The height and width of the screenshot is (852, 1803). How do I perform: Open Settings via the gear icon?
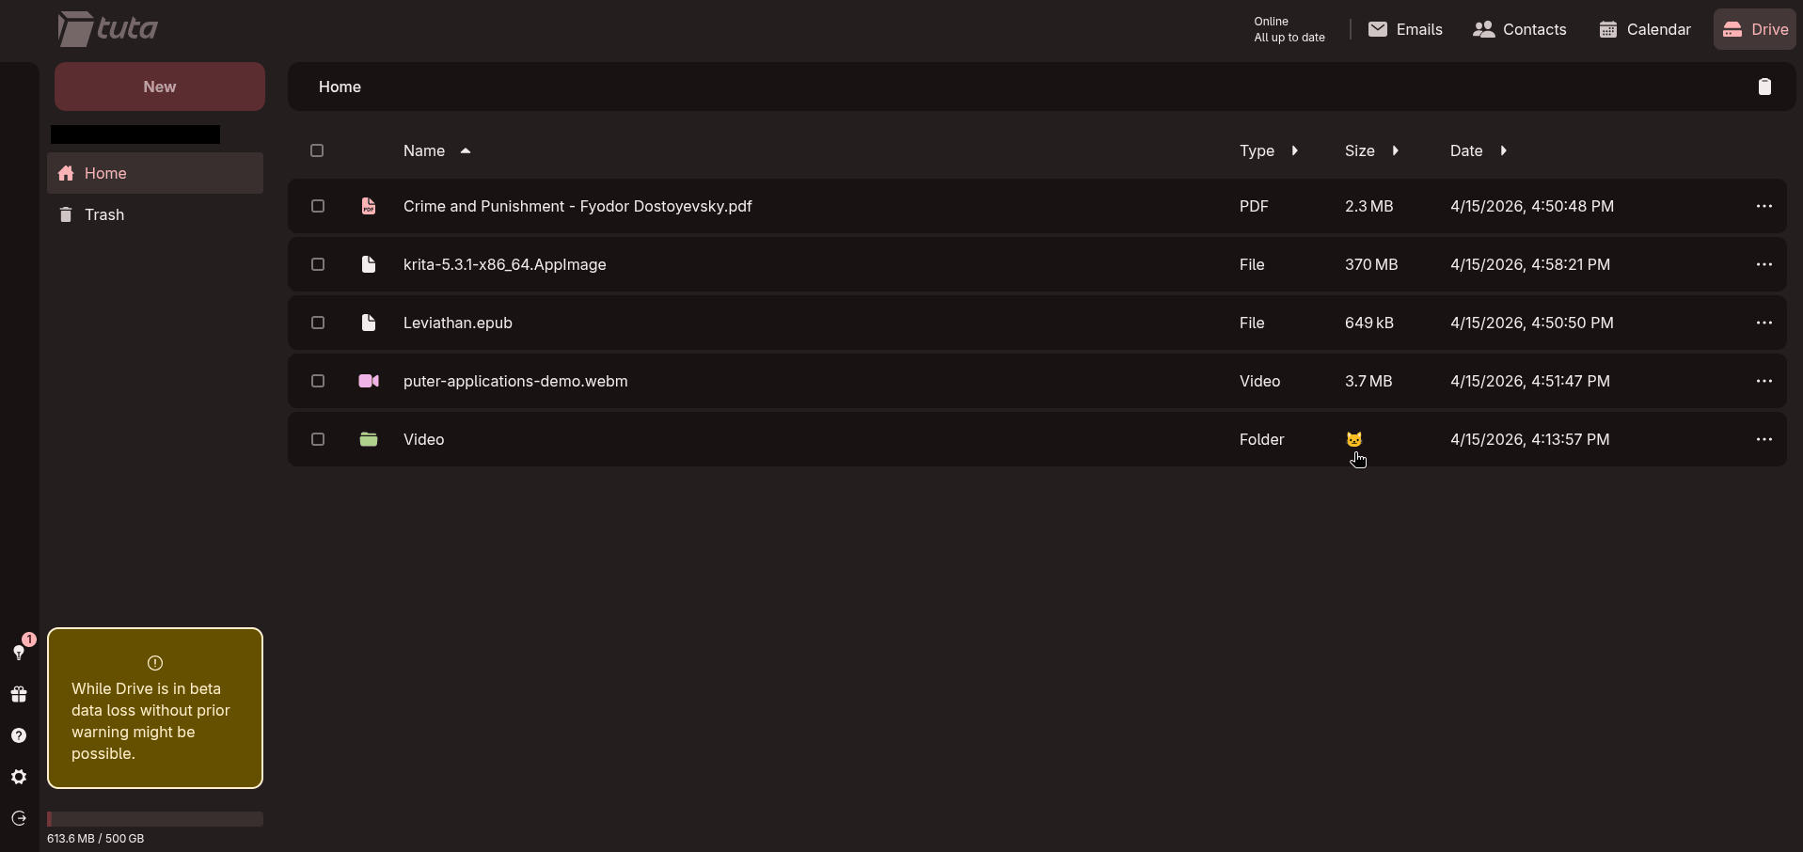(19, 777)
